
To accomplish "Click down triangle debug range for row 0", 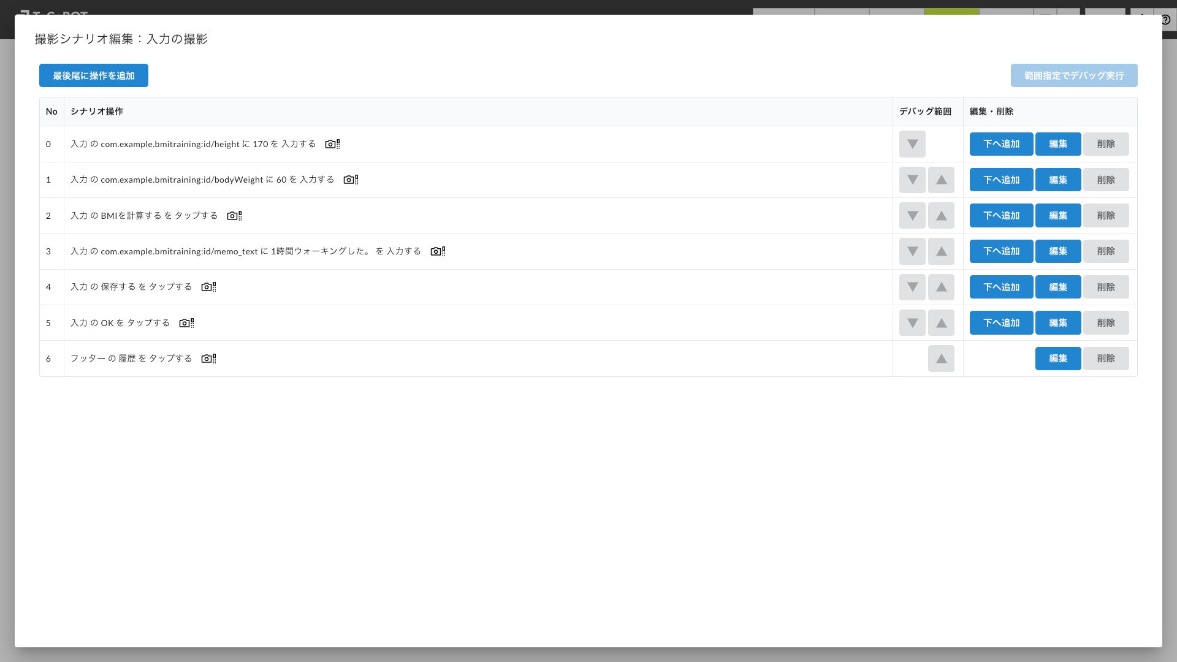I will tap(912, 144).
